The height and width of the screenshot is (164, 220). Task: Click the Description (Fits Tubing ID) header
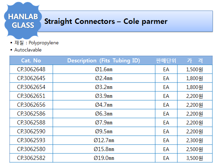[x=104, y=60]
